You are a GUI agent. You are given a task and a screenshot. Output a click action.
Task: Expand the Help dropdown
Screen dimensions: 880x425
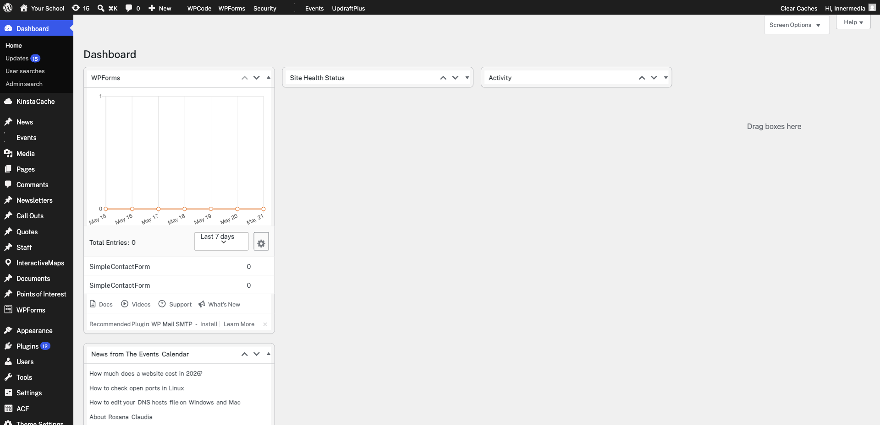pyautogui.click(x=853, y=22)
